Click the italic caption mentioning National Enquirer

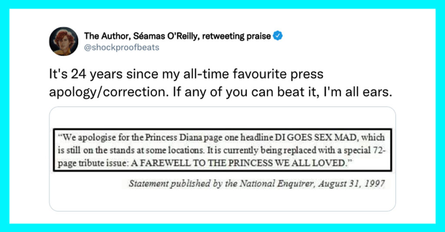(257, 184)
